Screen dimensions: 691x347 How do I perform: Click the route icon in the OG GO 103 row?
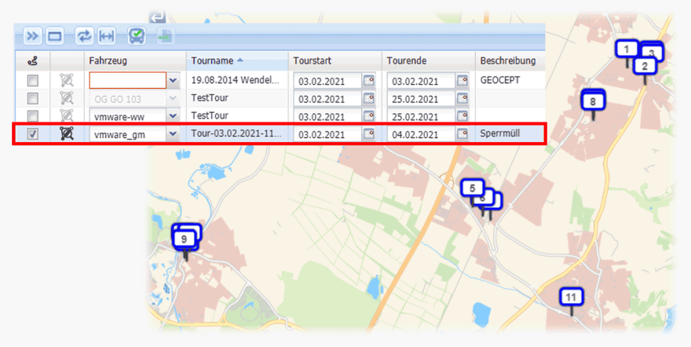point(67,98)
